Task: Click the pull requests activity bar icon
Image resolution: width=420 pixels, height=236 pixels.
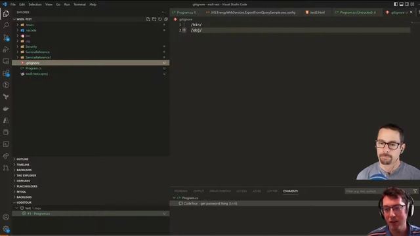Action: [6, 168]
